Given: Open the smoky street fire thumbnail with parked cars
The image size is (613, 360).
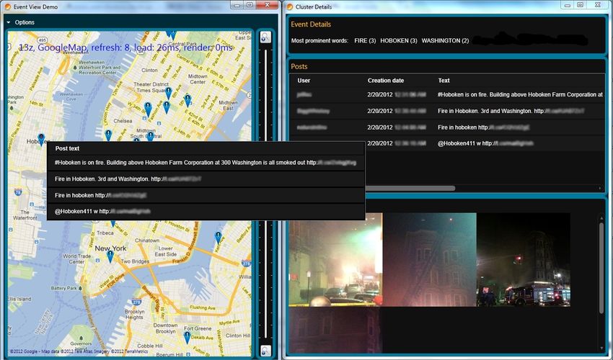Looking at the screenshot, I should (x=335, y=260).
